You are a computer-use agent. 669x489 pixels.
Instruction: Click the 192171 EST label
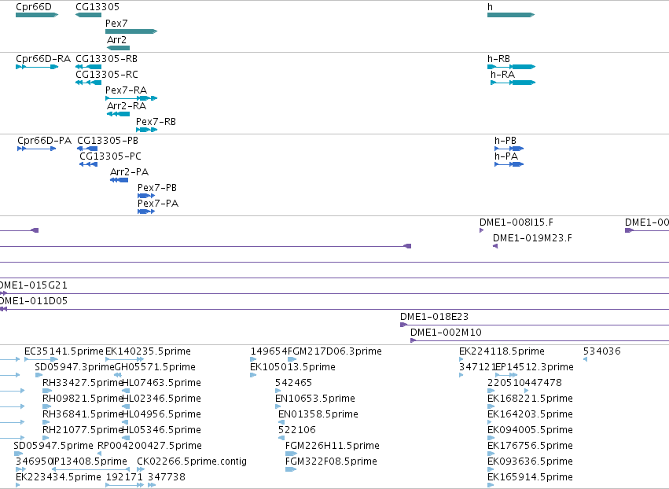[124, 477]
